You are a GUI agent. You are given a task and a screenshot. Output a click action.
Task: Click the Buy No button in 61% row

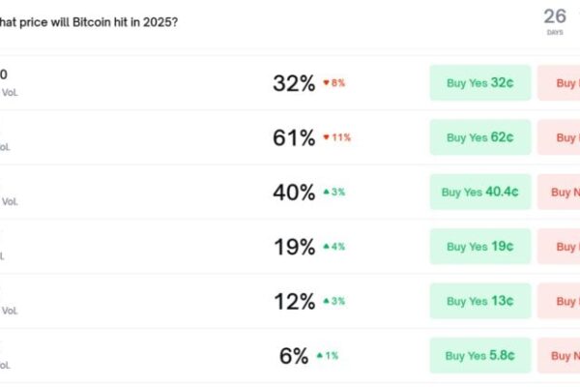561,137
